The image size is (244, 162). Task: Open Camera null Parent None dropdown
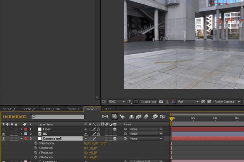click(146, 139)
